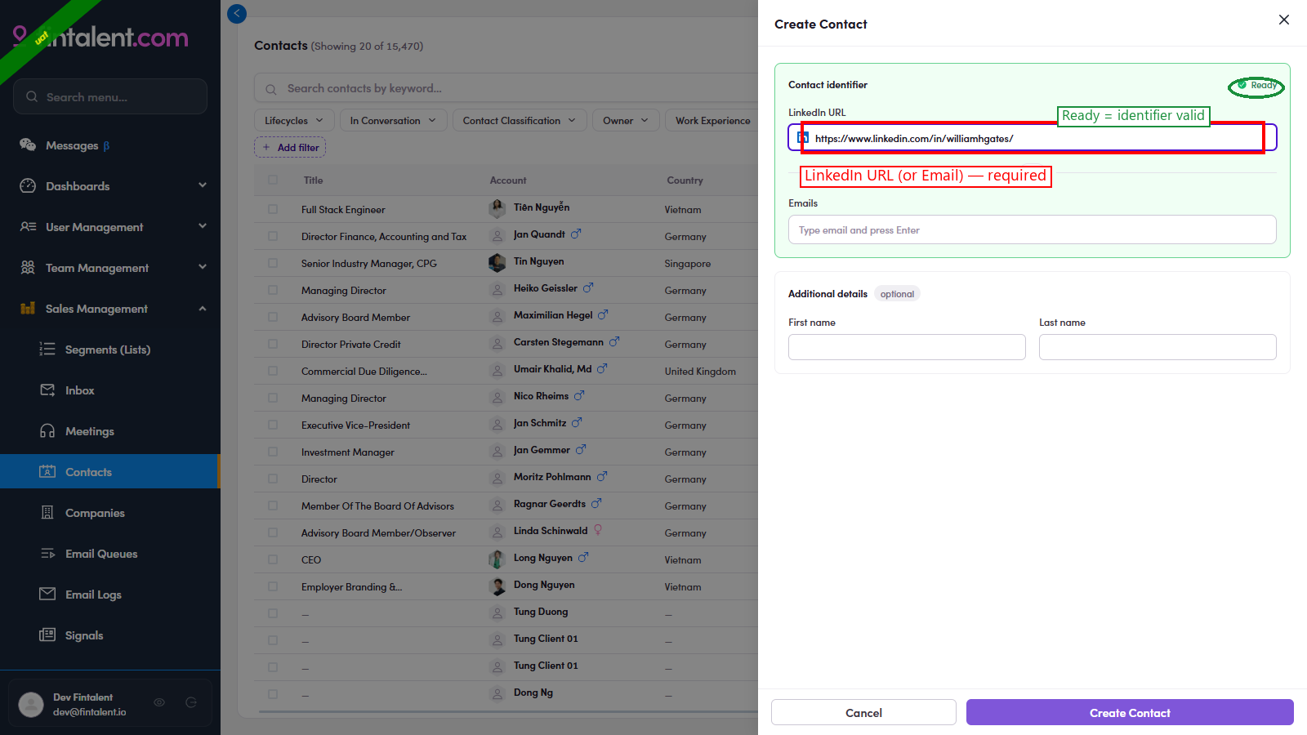Image resolution: width=1307 pixels, height=735 pixels.
Task: Check the Director Private Credit row checkbox
Action: (273, 344)
